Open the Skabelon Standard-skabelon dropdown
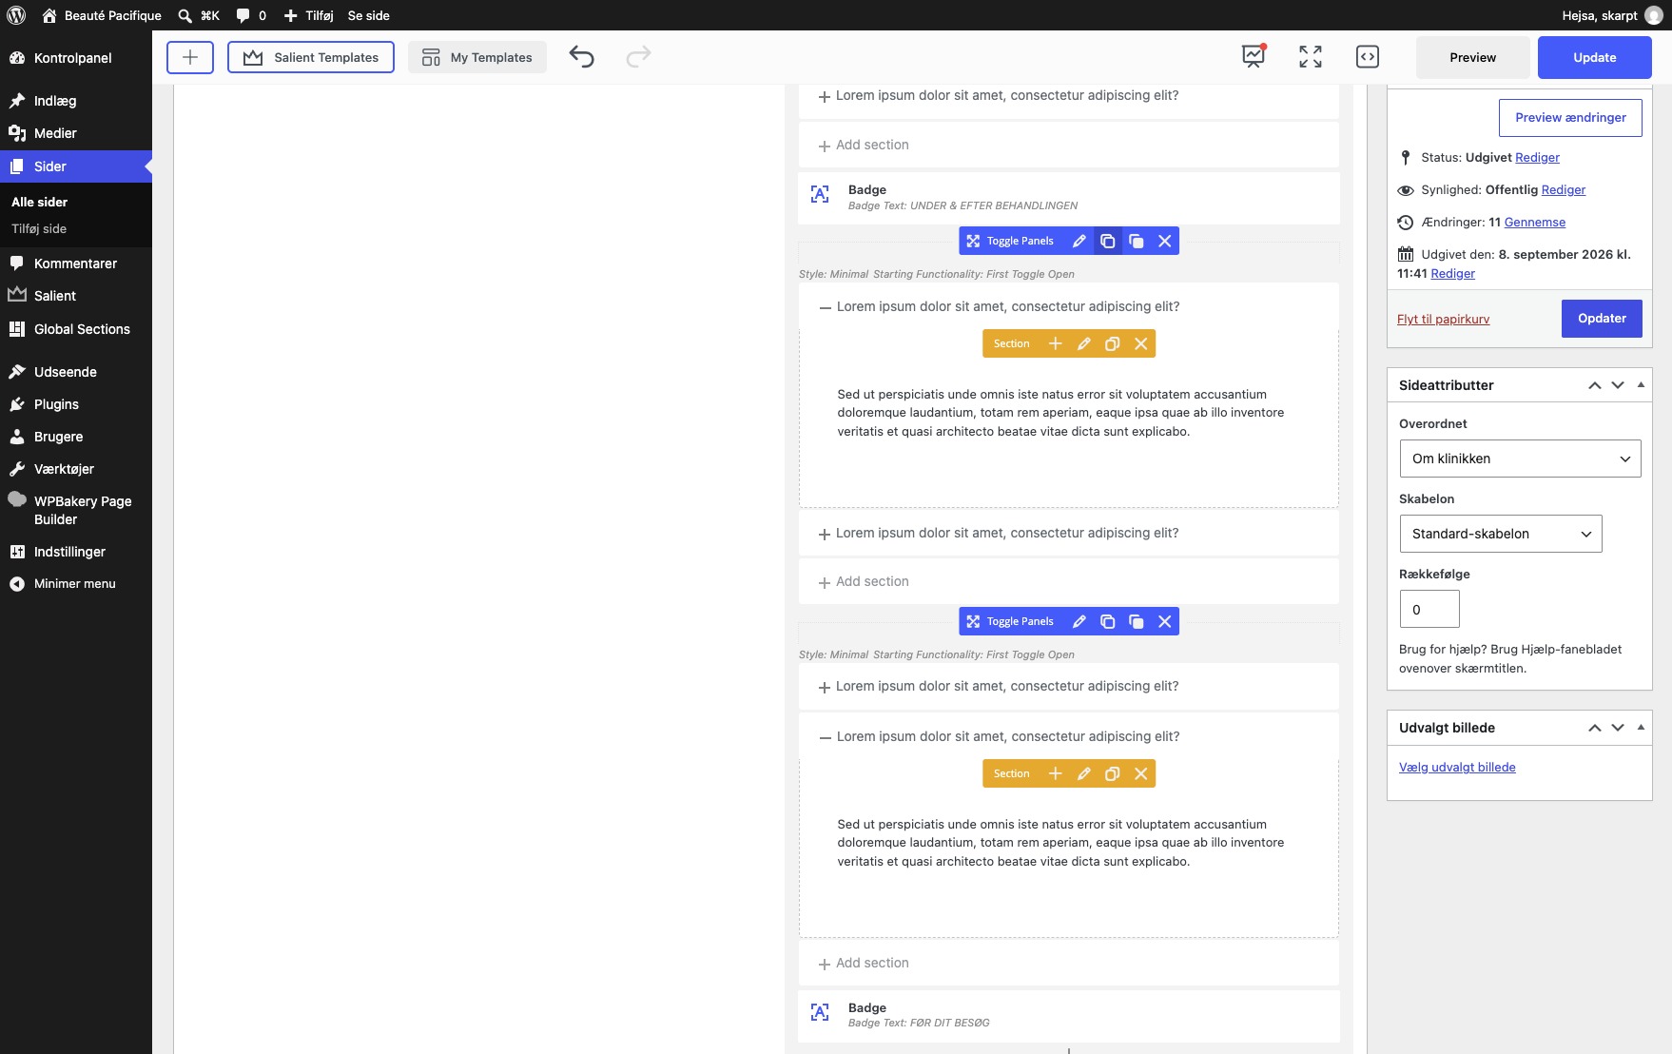The height and width of the screenshot is (1054, 1672). point(1501,534)
